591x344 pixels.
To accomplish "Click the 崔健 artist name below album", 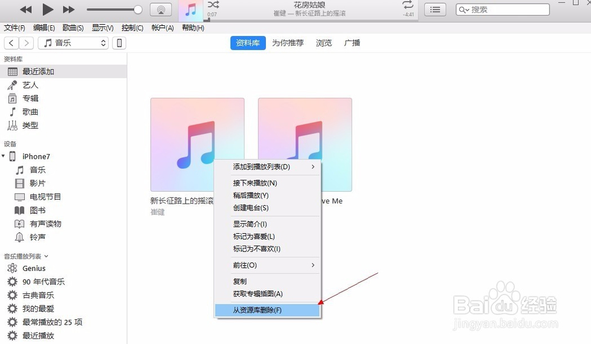I will (x=158, y=212).
